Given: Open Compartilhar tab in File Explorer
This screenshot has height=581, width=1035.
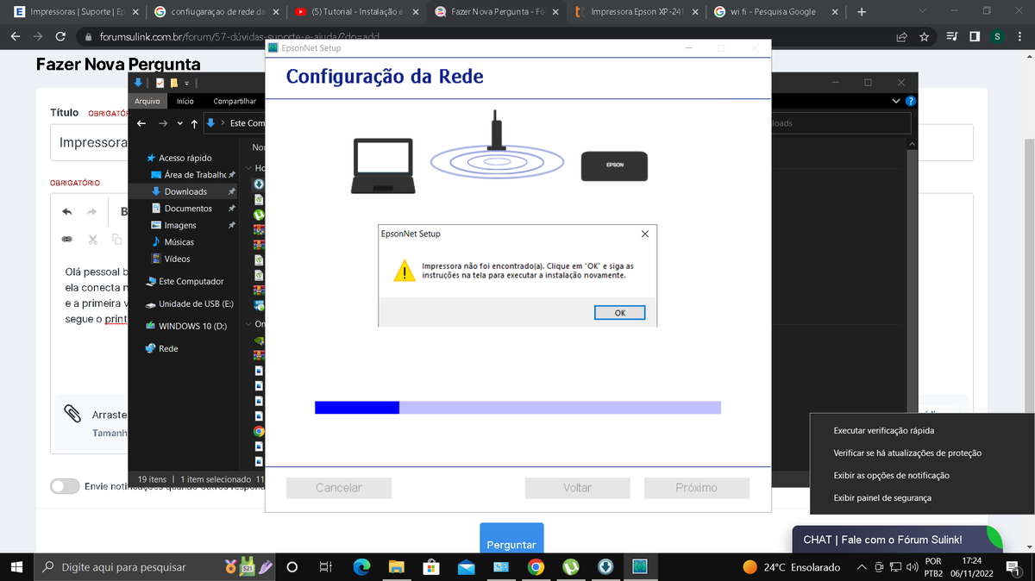Looking at the screenshot, I should coord(235,101).
